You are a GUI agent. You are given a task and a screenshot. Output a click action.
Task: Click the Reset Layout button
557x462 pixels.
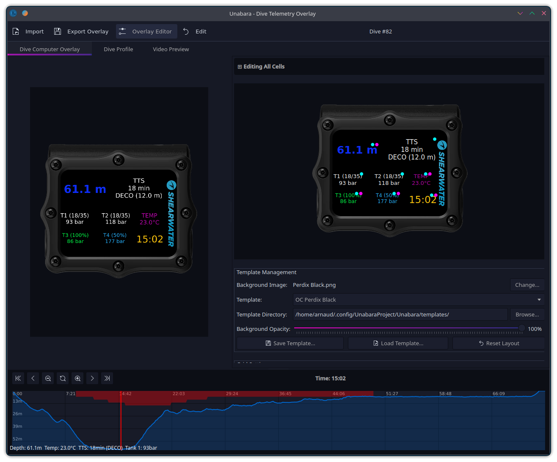coord(499,343)
